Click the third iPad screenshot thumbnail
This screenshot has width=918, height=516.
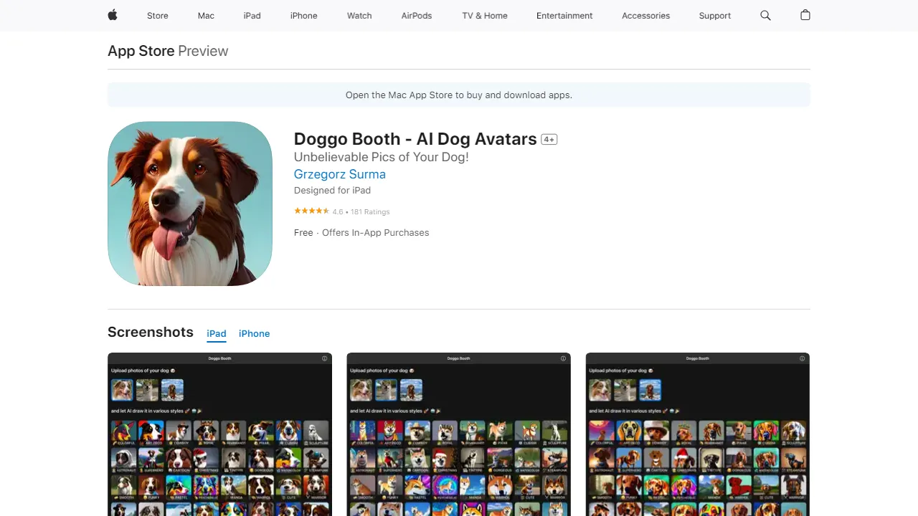tap(698, 434)
